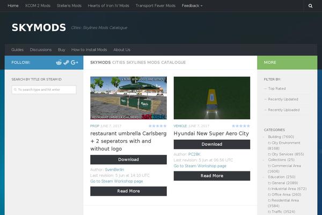Viewport: 322px width, 215px height.
Task: Click star rating of Hyundai New Super Aero City
Action: tap(241, 126)
